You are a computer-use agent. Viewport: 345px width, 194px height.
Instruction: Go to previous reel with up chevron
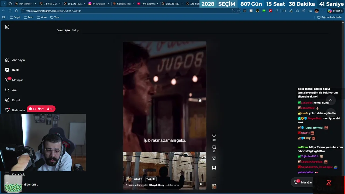click(x=331, y=101)
